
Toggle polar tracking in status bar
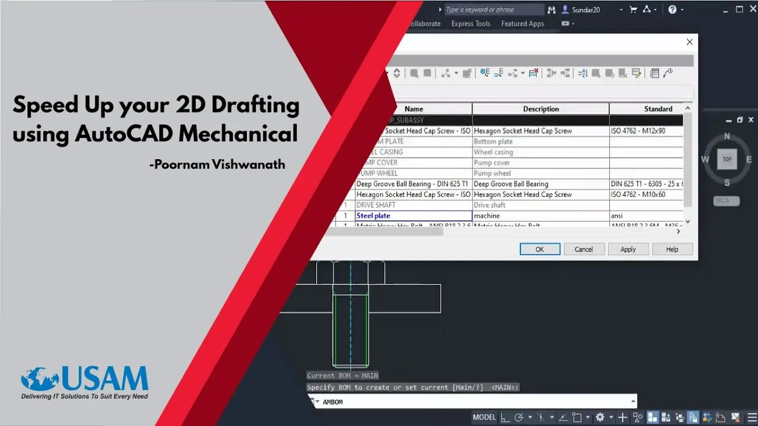tap(519, 417)
